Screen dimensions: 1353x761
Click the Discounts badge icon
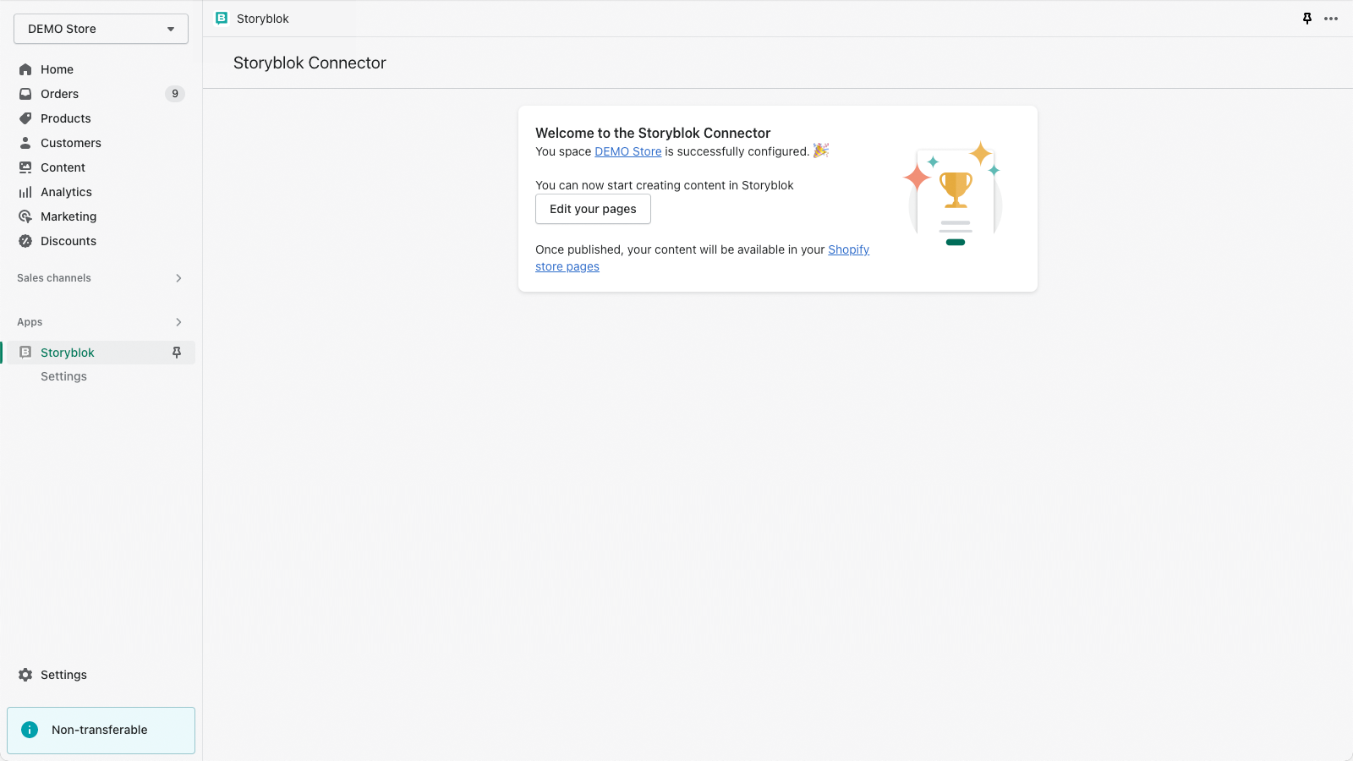(25, 241)
